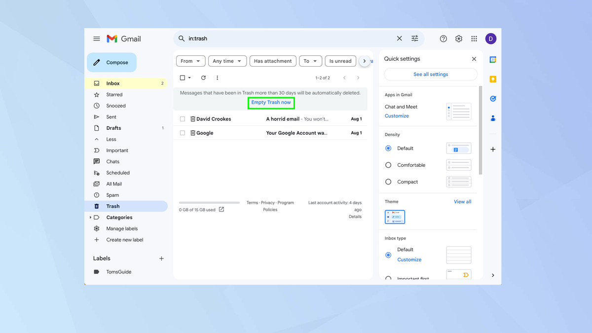Open Google Keep notes panel

click(x=492, y=79)
